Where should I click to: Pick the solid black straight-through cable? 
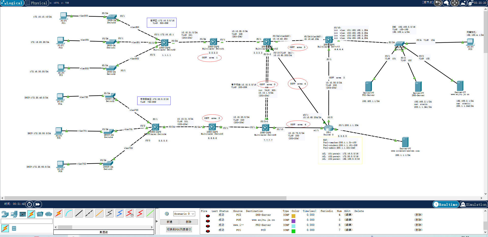click(x=79, y=213)
